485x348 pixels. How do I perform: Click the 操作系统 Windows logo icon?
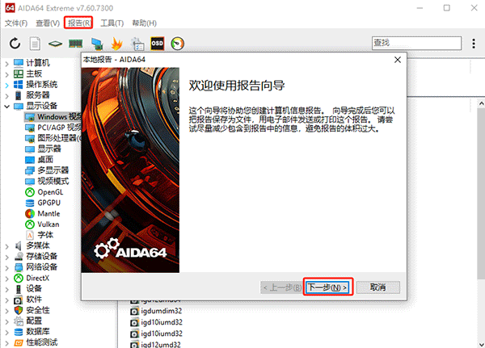(19, 84)
